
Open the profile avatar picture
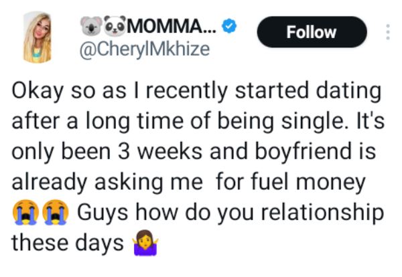[37, 37]
